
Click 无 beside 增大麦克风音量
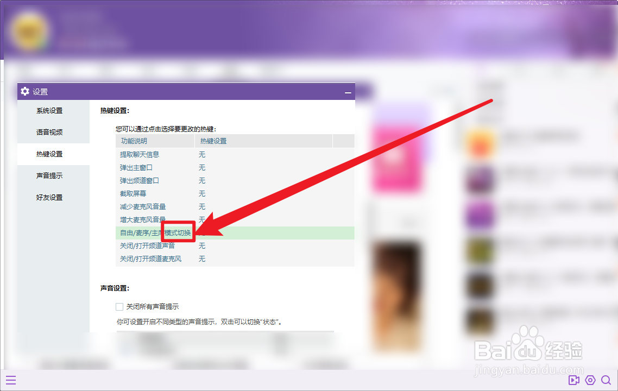[201, 219]
